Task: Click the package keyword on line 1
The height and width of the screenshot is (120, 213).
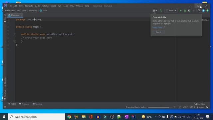Action: coord(21,20)
